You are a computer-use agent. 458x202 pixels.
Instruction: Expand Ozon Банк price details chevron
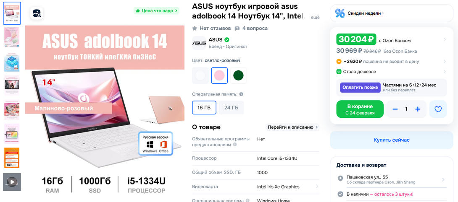[x=445, y=39]
